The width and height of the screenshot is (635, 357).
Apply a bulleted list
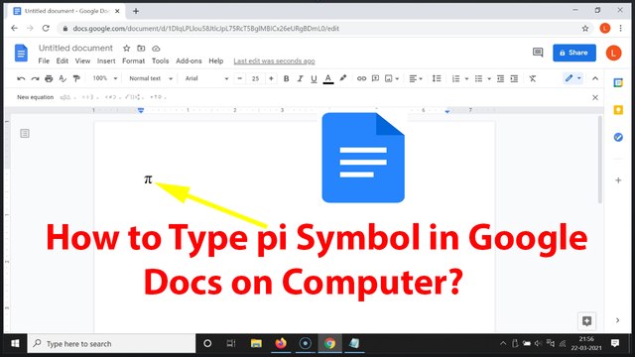[478, 78]
